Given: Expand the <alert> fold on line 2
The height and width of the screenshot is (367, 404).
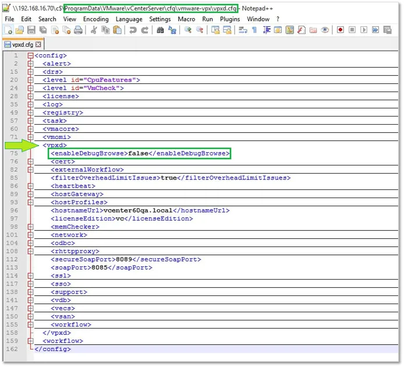Looking at the screenshot, I should (x=30, y=63).
